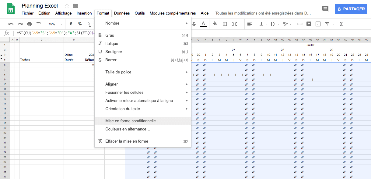Click the print icon
This screenshot has height=179, width=371.
pyautogui.click(x=29, y=24)
